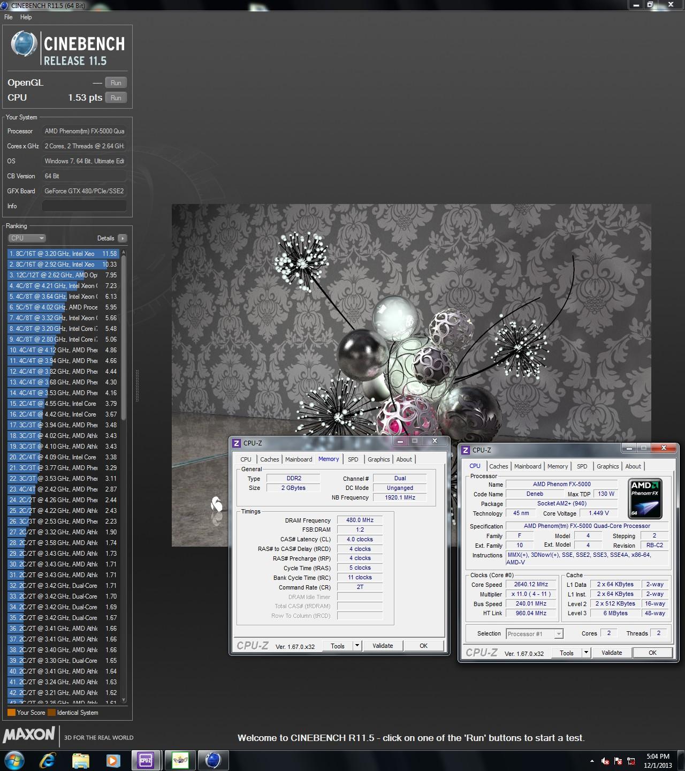Click the Cinebench R11.5 logo sphere
The image size is (685, 771).
point(24,44)
